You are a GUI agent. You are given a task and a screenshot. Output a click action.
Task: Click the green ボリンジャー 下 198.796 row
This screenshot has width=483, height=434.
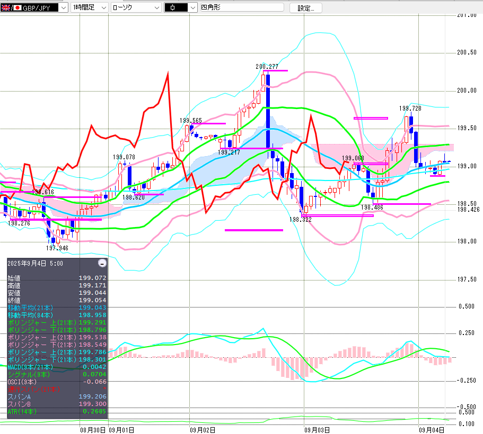pyautogui.click(x=57, y=330)
